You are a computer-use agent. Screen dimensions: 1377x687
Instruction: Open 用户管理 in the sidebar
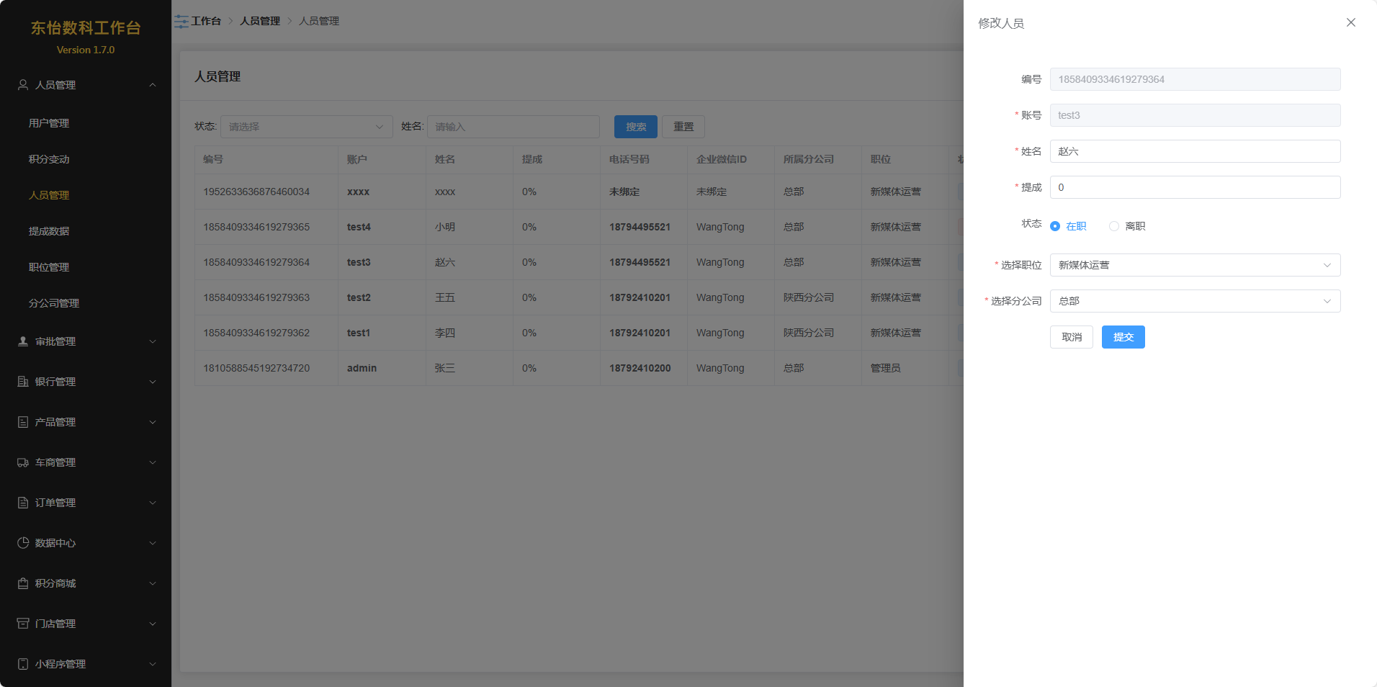(49, 123)
